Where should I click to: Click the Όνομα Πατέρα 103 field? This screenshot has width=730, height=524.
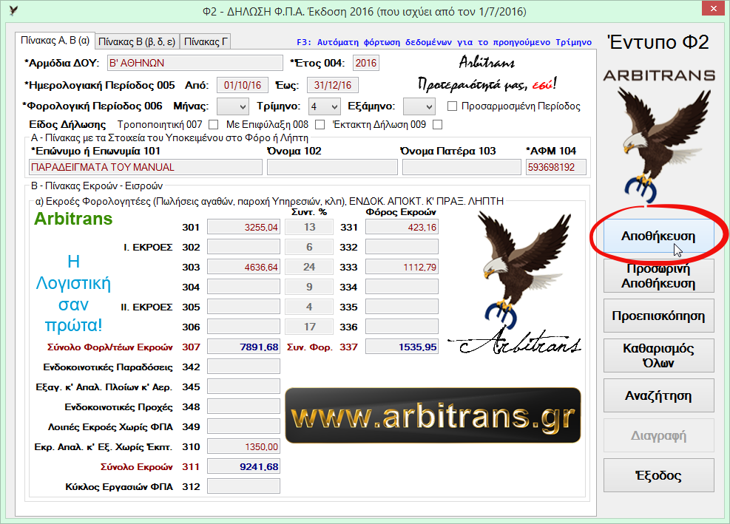click(x=462, y=167)
